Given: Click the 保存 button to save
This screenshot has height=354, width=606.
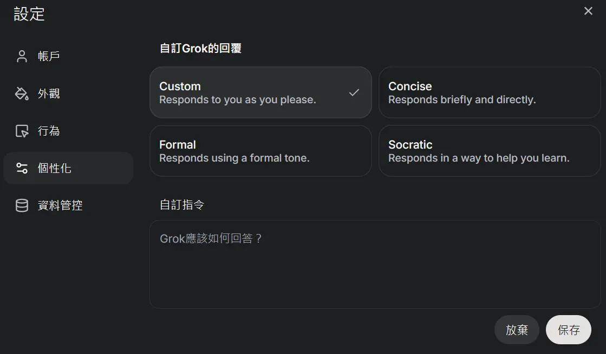Looking at the screenshot, I should coord(569,330).
